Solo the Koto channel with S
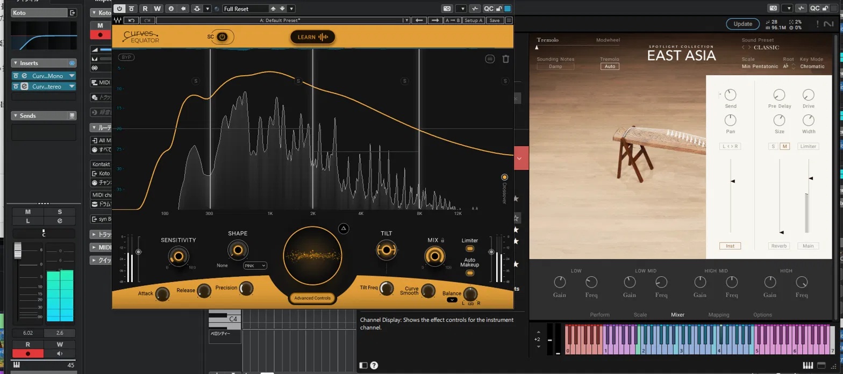843x374 pixels. click(x=60, y=212)
